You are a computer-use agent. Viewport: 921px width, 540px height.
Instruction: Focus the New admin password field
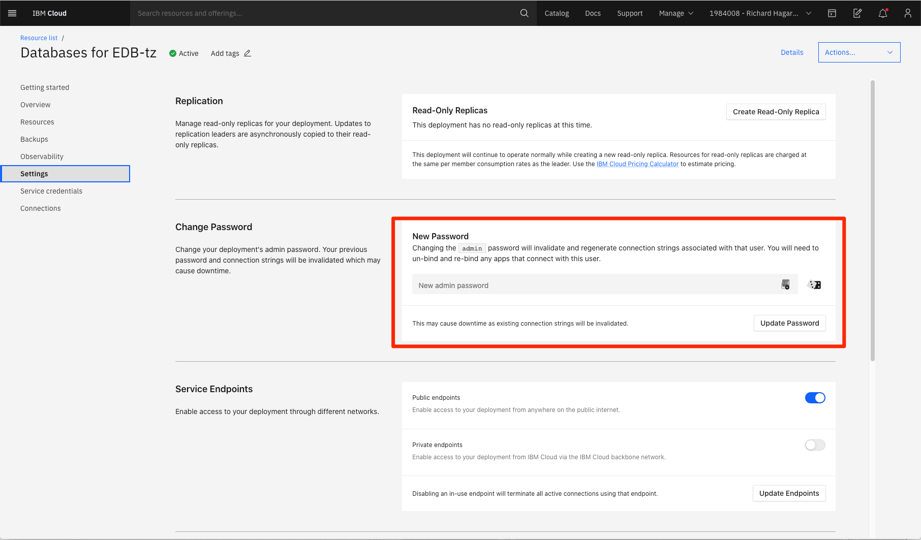coord(605,284)
